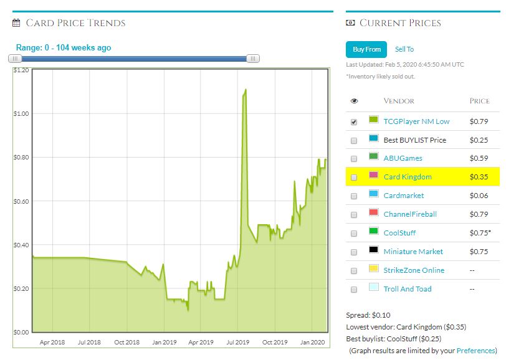Click the eye icon in the vendor table header

pyautogui.click(x=354, y=101)
